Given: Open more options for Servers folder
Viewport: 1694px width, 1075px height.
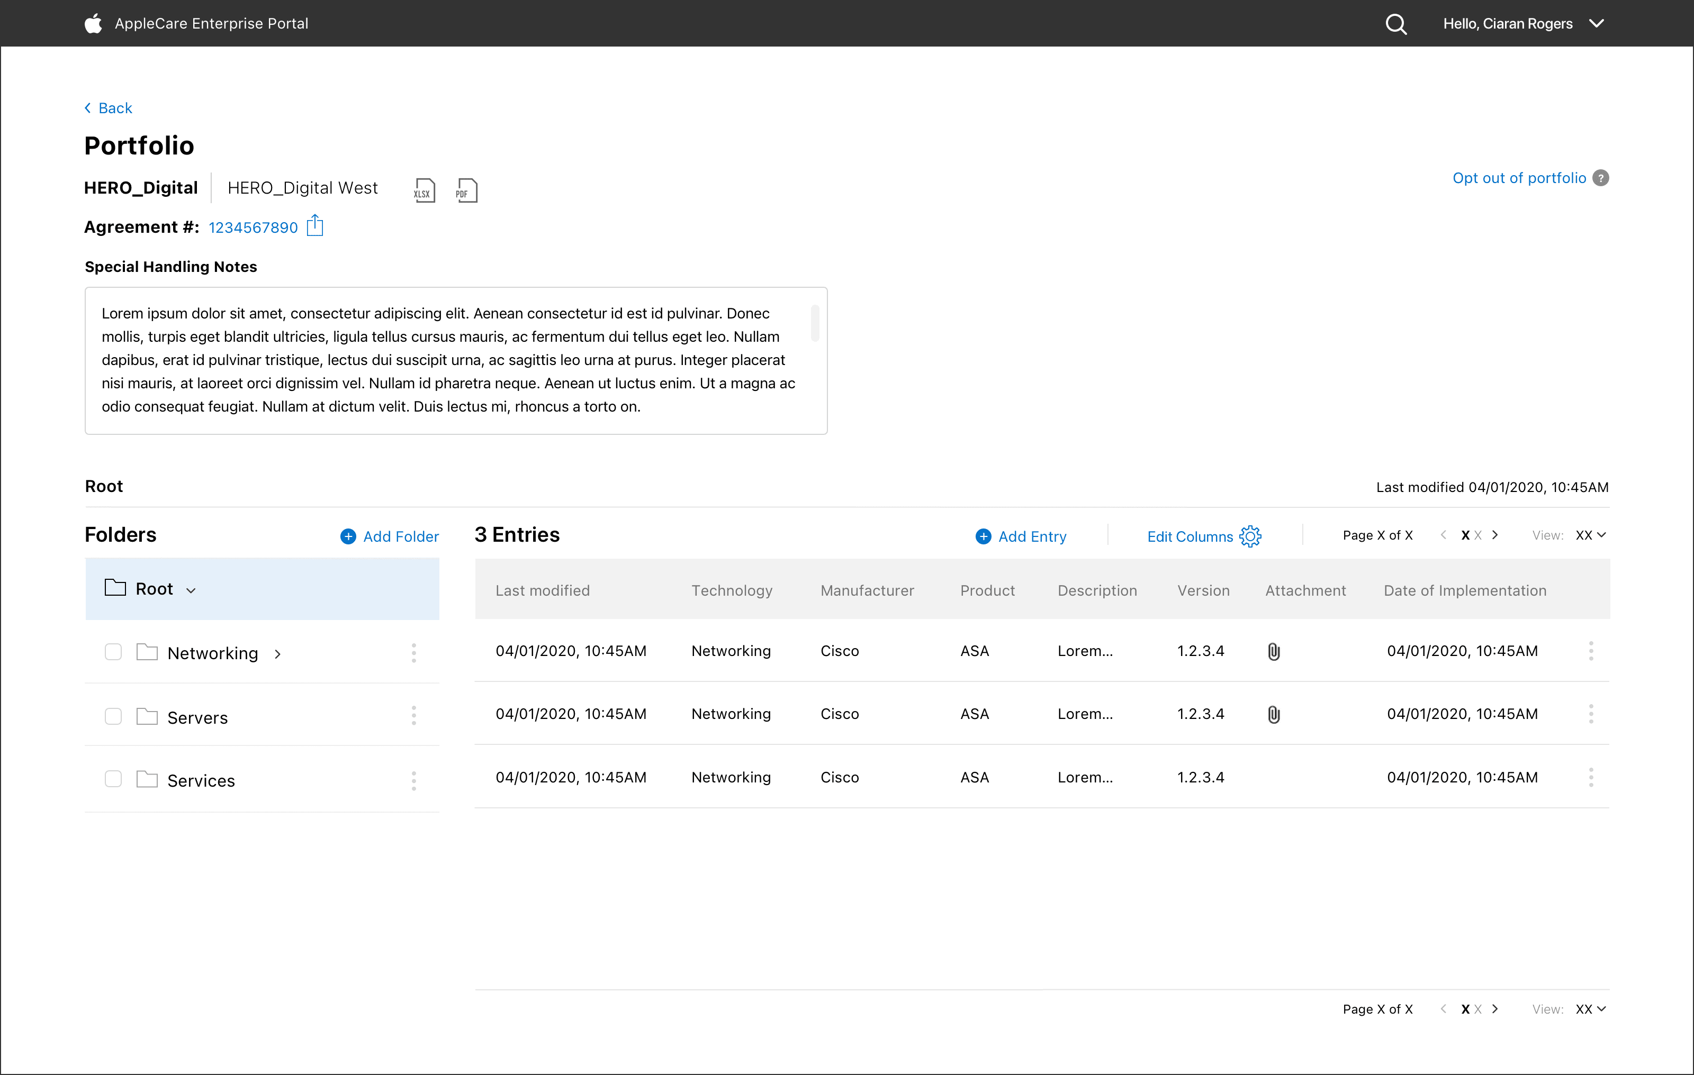Looking at the screenshot, I should [413, 716].
